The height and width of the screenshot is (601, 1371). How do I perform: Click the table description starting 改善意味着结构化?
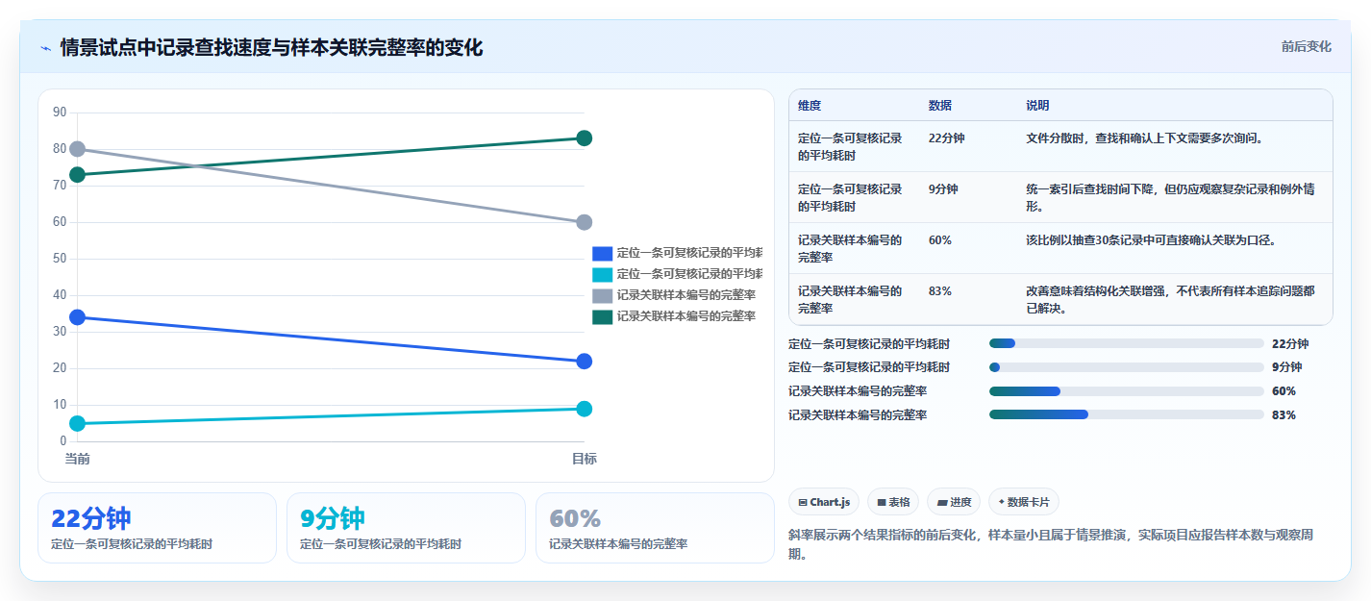coord(1171,300)
